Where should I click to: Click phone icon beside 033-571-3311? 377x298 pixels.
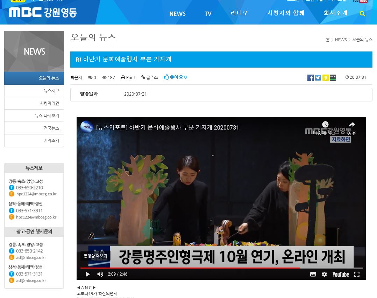pos(12,210)
